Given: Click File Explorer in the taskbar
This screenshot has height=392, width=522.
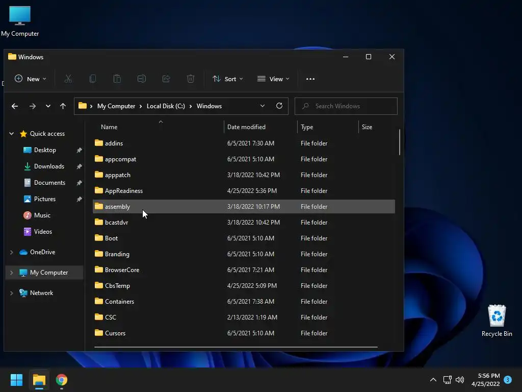Looking at the screenshot, I should click(39, 380).
